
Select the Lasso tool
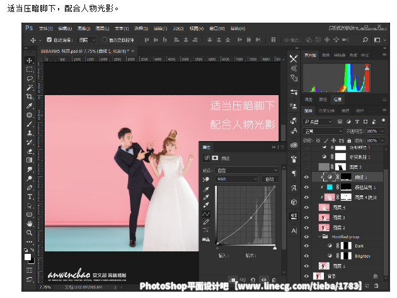point(30,79)
